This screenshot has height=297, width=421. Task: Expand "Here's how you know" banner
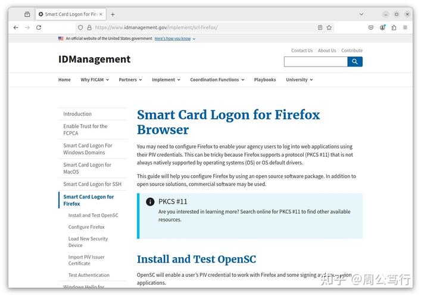click(175, 39)
